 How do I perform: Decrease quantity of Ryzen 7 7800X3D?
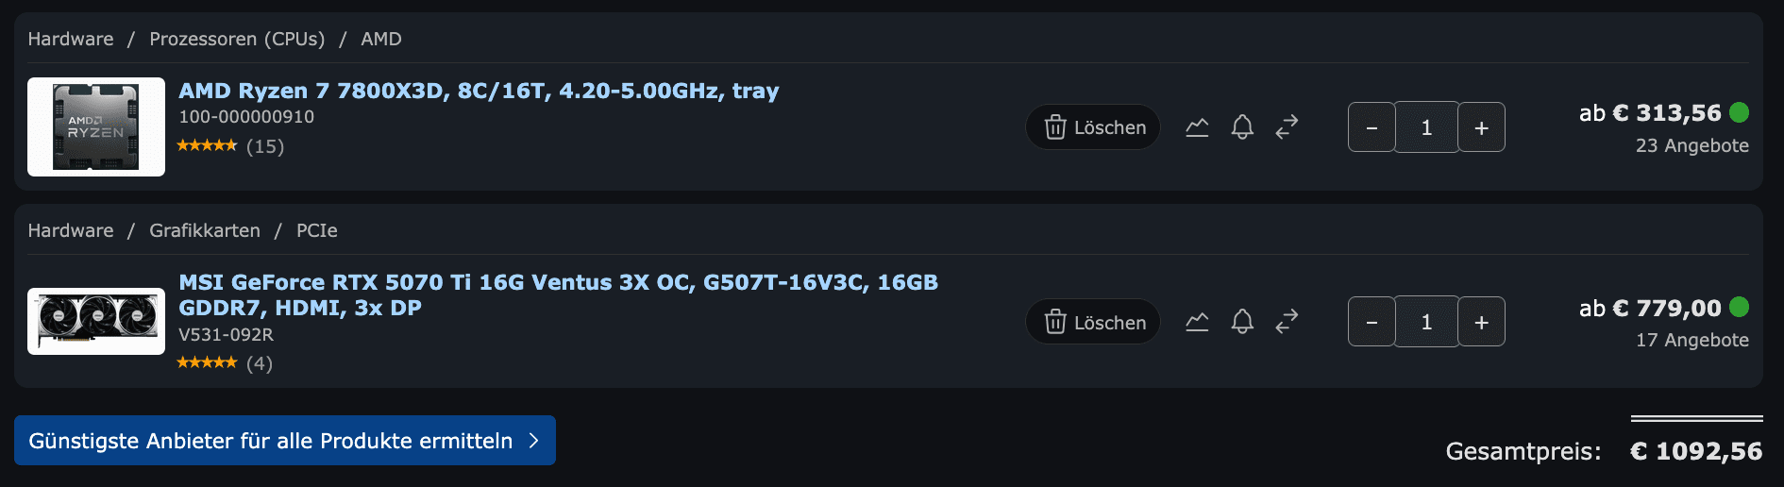1372,127
